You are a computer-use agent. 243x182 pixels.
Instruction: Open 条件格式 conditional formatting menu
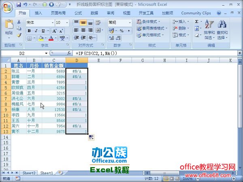click(x=148, y=21)
